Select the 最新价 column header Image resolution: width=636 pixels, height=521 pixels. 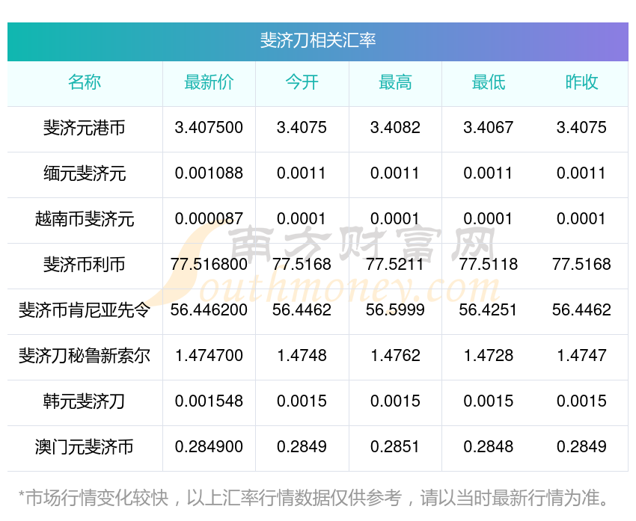click(x=209, y=83)
